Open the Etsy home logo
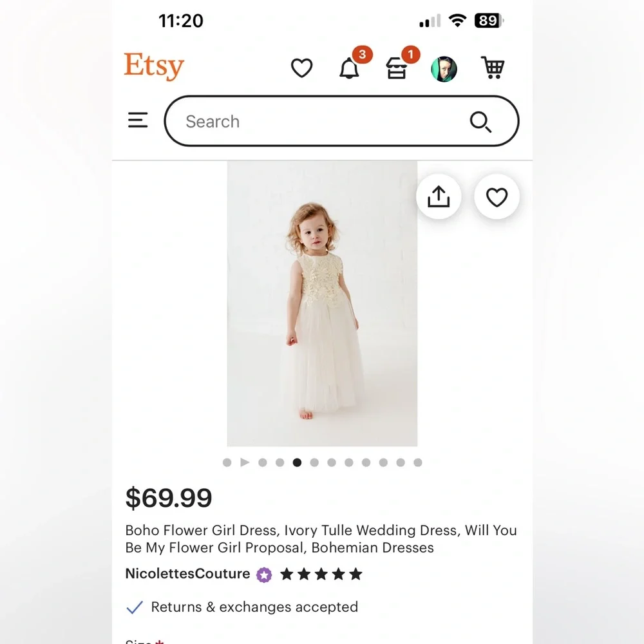This screenshot has width=644, height=644. [154, 66]
